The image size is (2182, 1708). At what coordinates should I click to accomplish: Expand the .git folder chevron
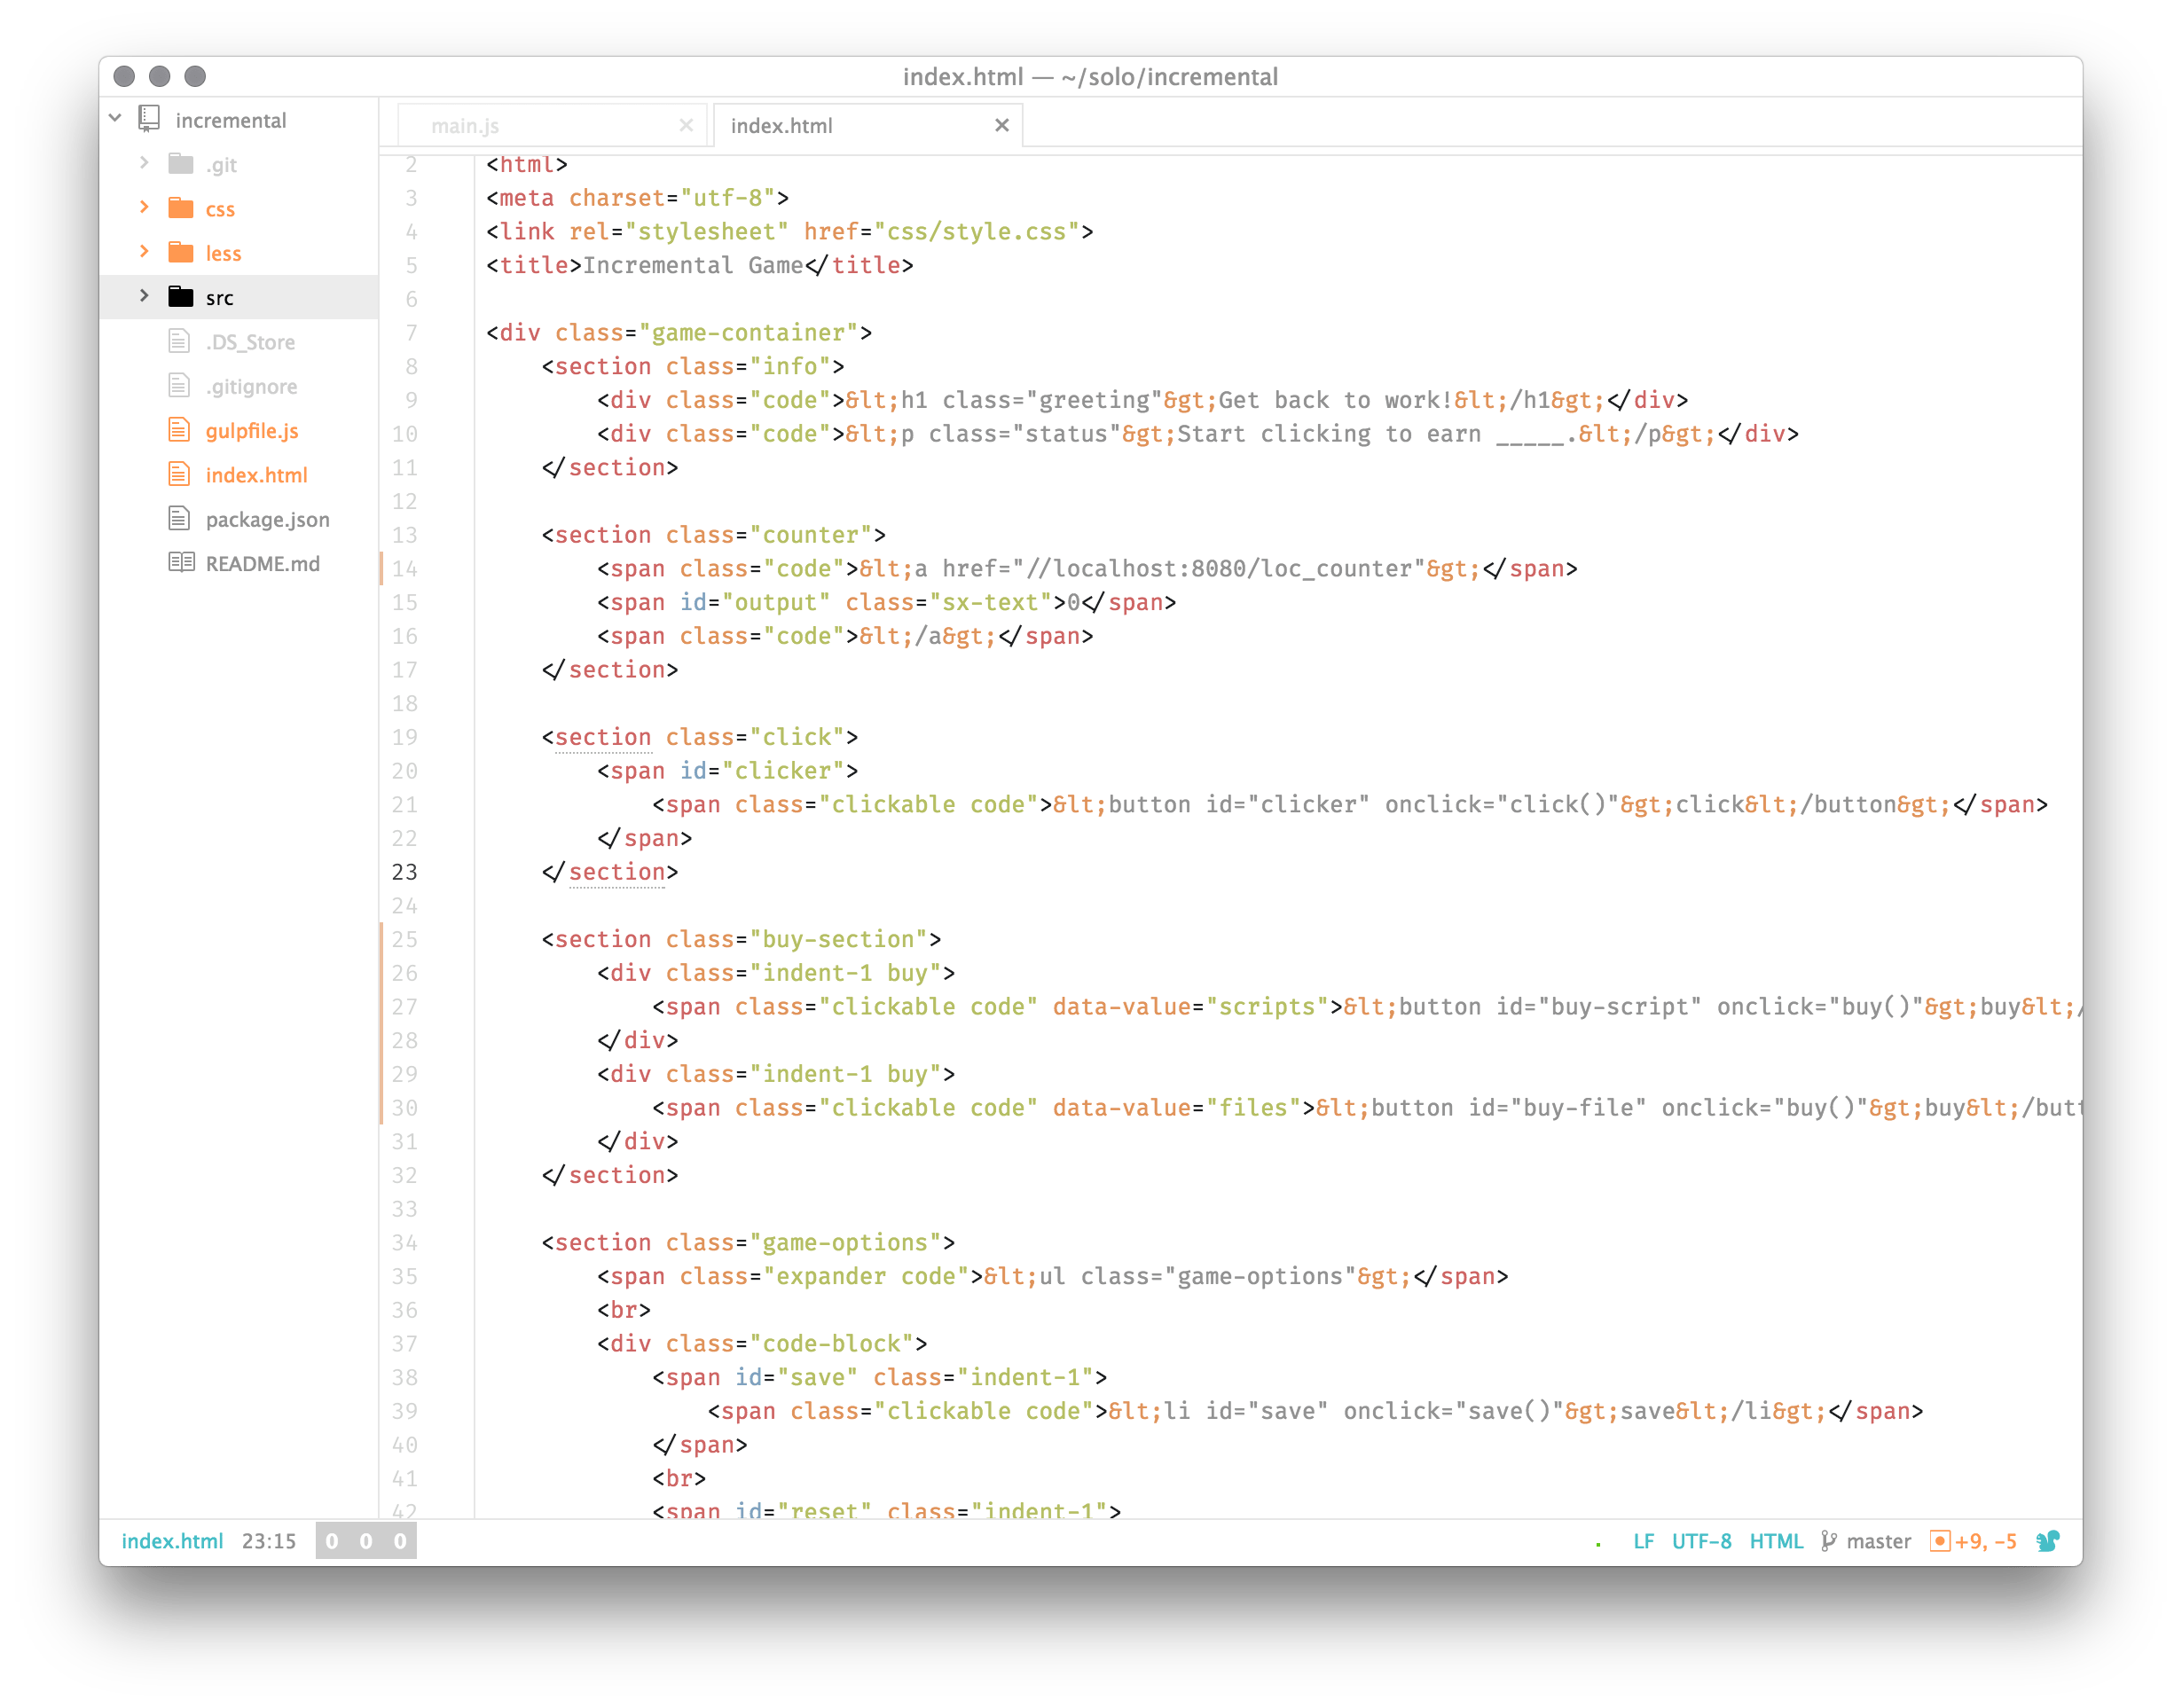point(144,163)
